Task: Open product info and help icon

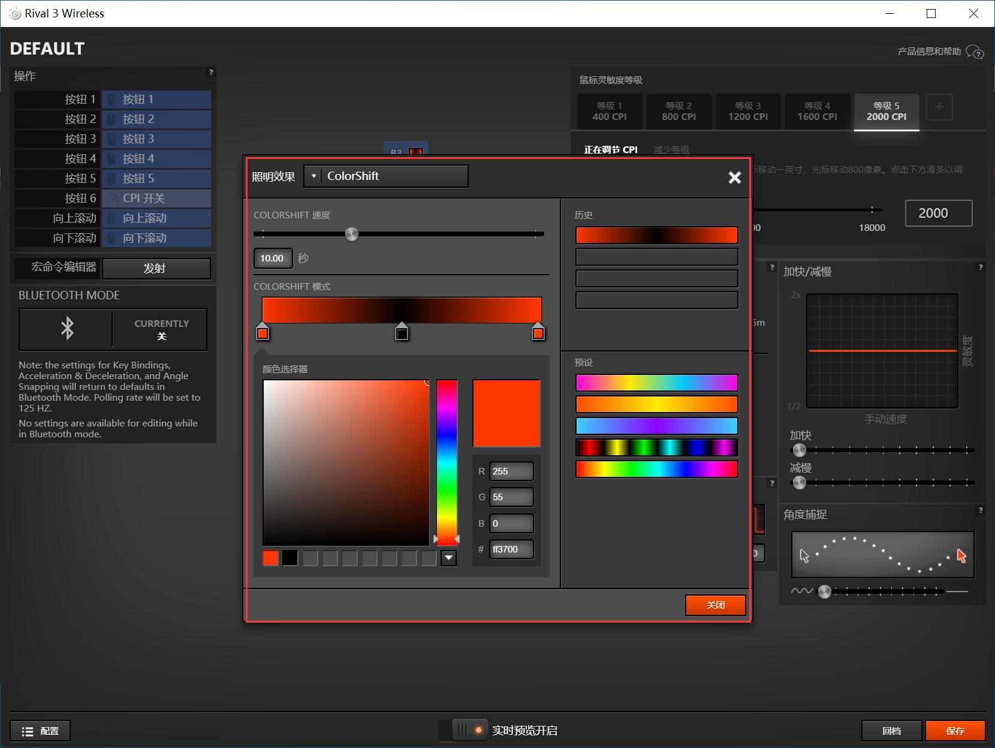Action: pyautogui.click(x=975, y=52)
